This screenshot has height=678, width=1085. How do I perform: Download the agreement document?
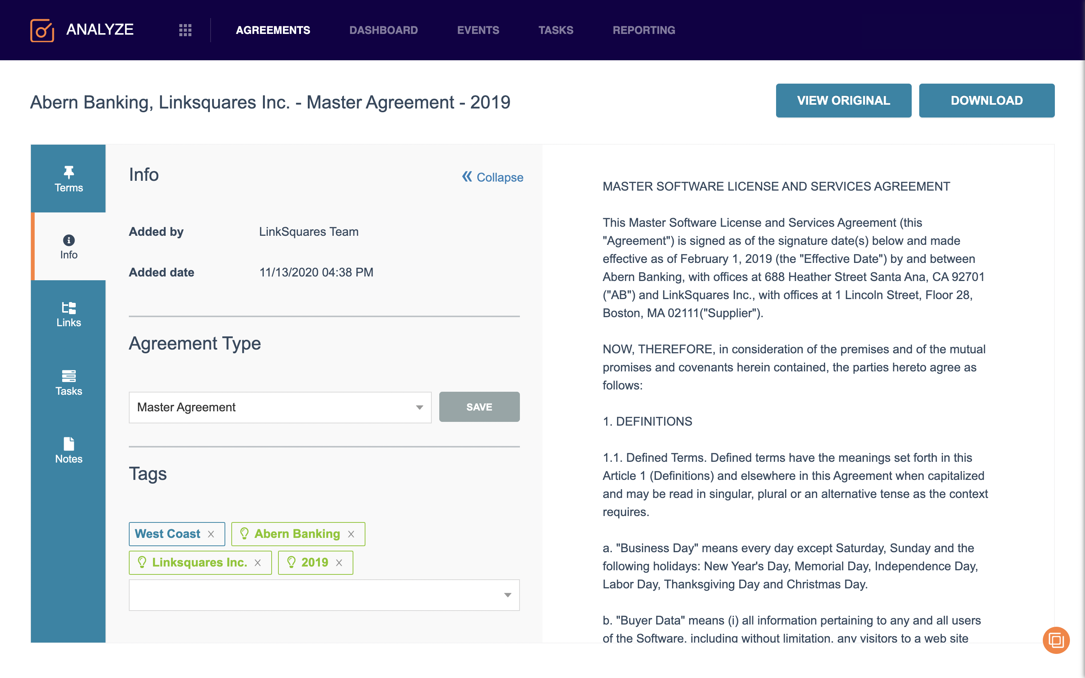coord(986,101)
